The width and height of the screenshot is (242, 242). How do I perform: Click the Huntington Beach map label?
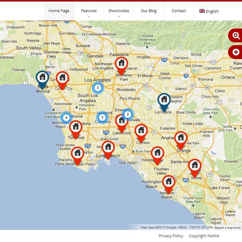click(151, 184)
